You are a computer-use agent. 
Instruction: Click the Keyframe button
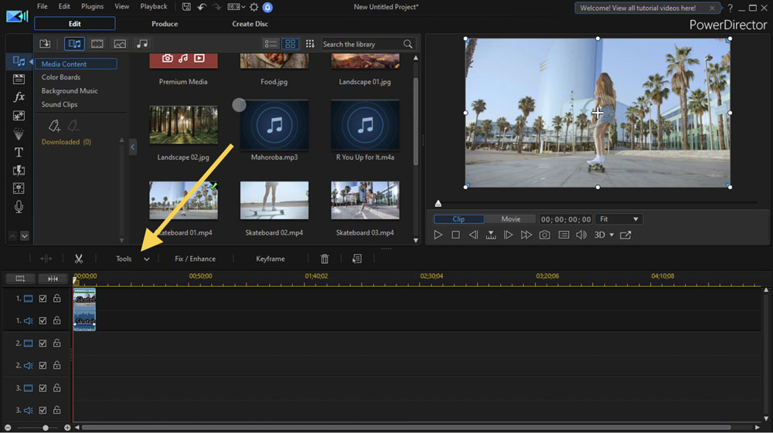(271, 259)
